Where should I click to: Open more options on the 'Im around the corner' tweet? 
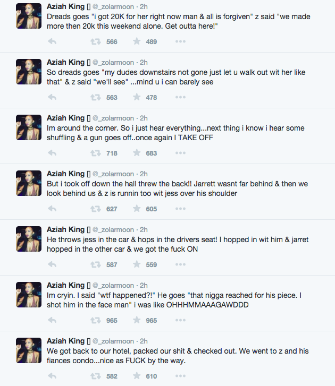click(x=181, y=153)
